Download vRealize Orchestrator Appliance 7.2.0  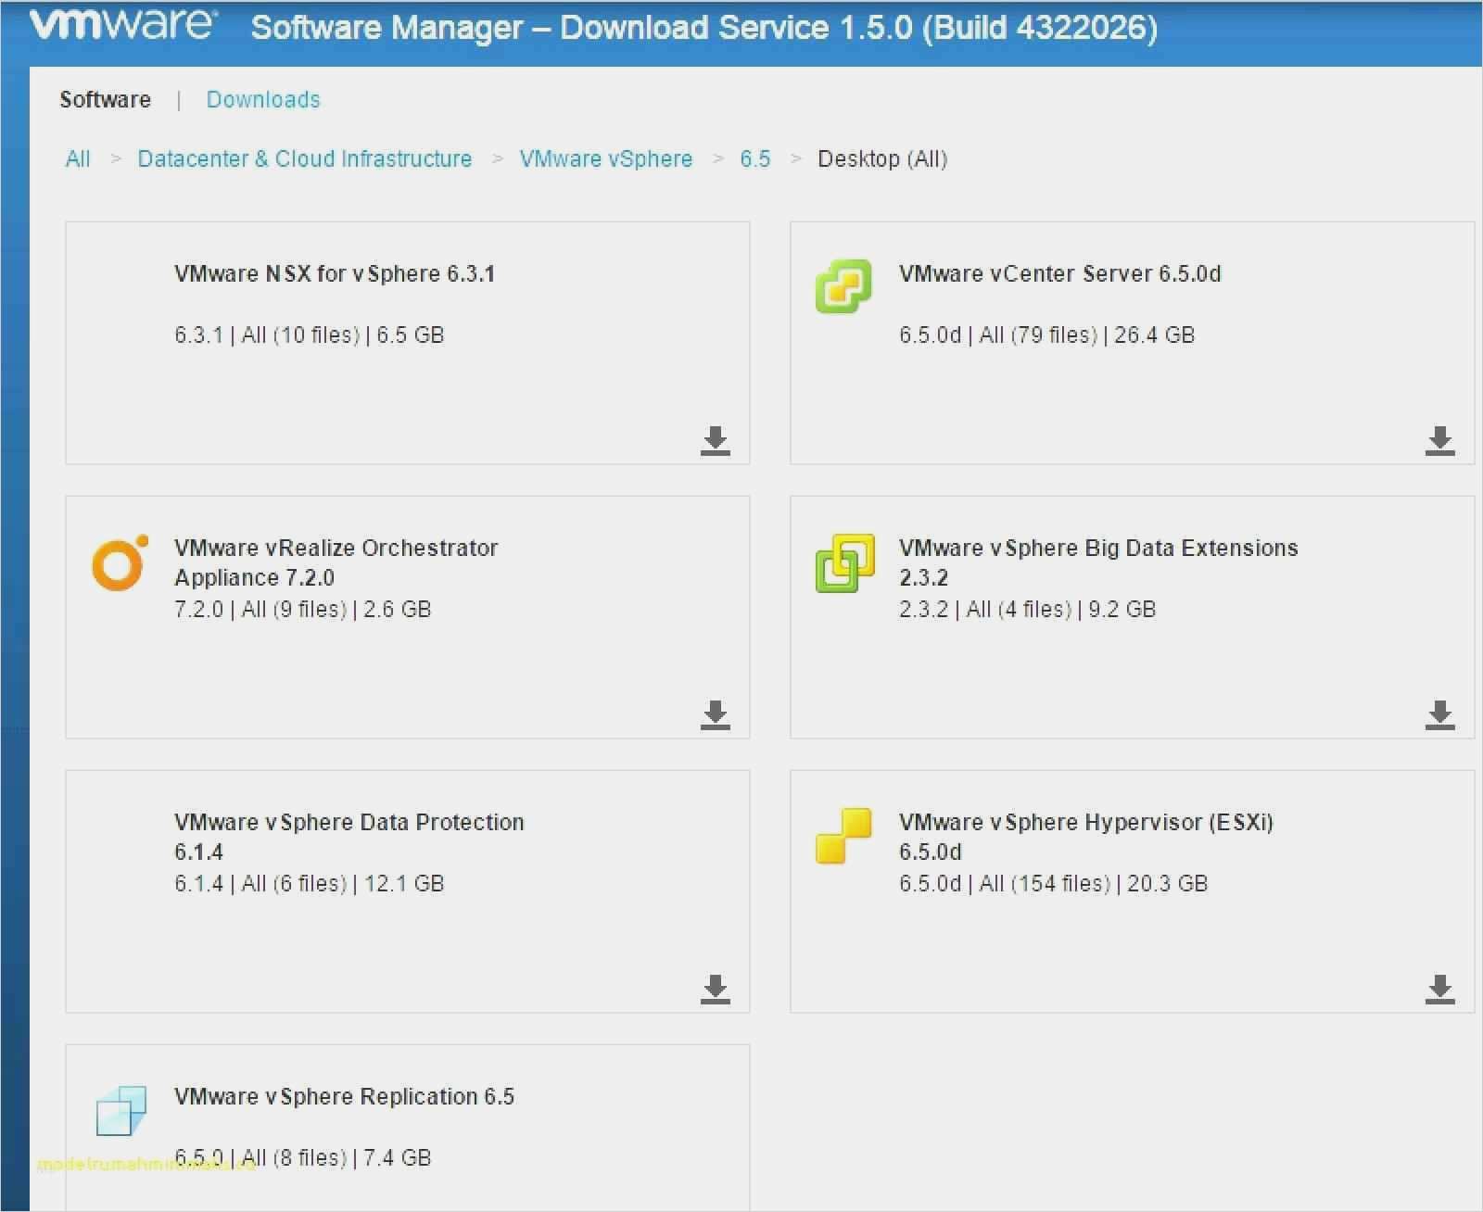click(715, 715)
